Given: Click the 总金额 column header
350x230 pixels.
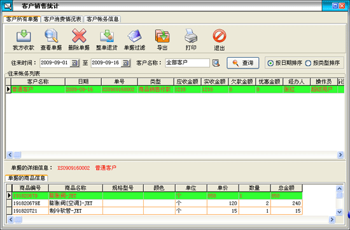Looking at the screenshot, I should [286, 188].
